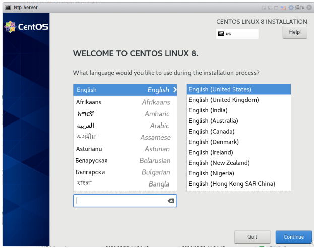Click the arrow beside the selected English language

pyautogui.click(x=175, y=90)
